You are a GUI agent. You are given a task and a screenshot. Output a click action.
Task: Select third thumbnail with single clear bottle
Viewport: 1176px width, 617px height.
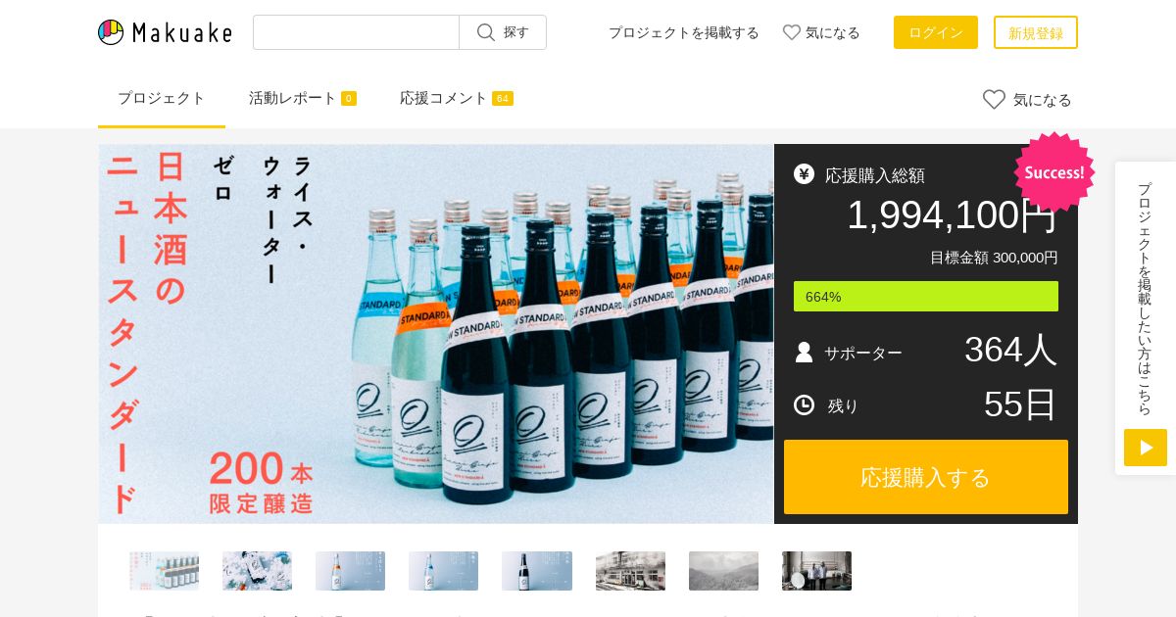tap(350, 571)
